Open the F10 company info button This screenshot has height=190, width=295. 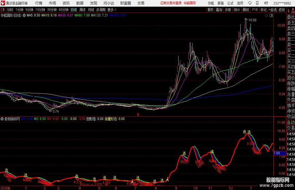coord(255,10)
